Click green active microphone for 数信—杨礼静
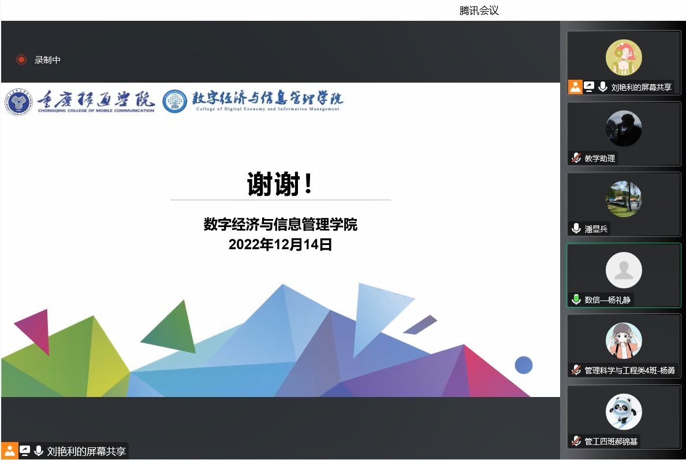This screenshot has width=686, height=460. [576, 299]
